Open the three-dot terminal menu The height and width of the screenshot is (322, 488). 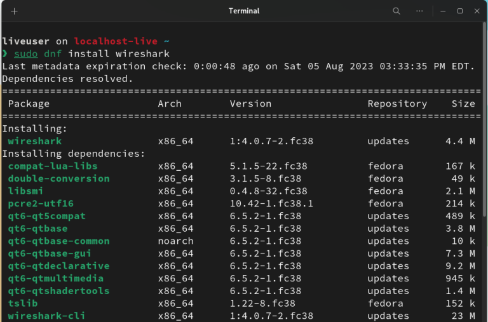[x=419, y=11]
